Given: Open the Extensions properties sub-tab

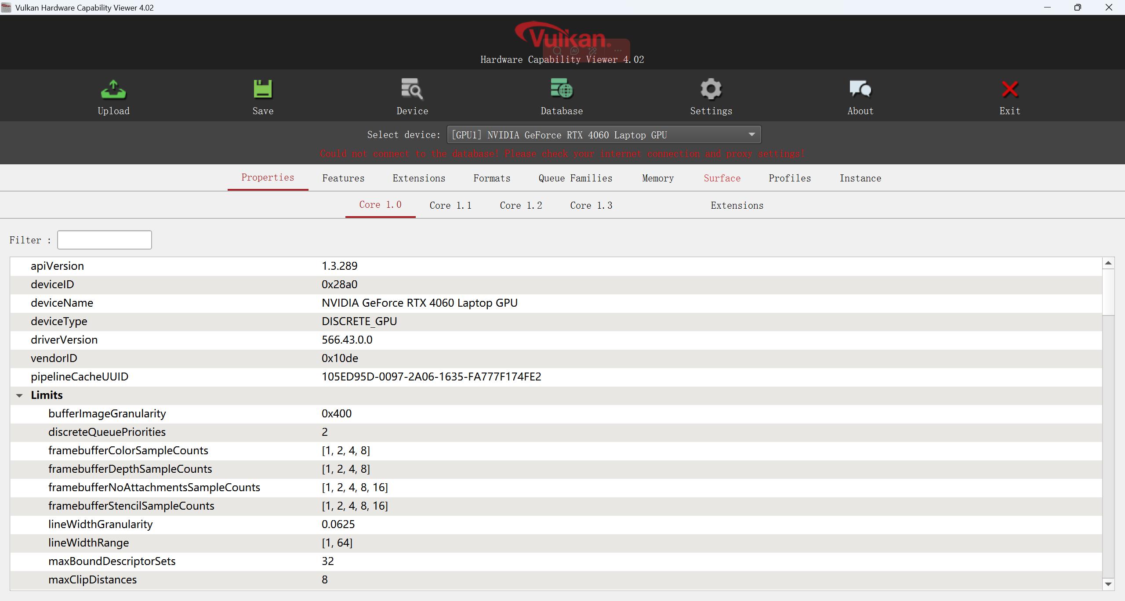Looking at the screenshot, I should [737, 206].
